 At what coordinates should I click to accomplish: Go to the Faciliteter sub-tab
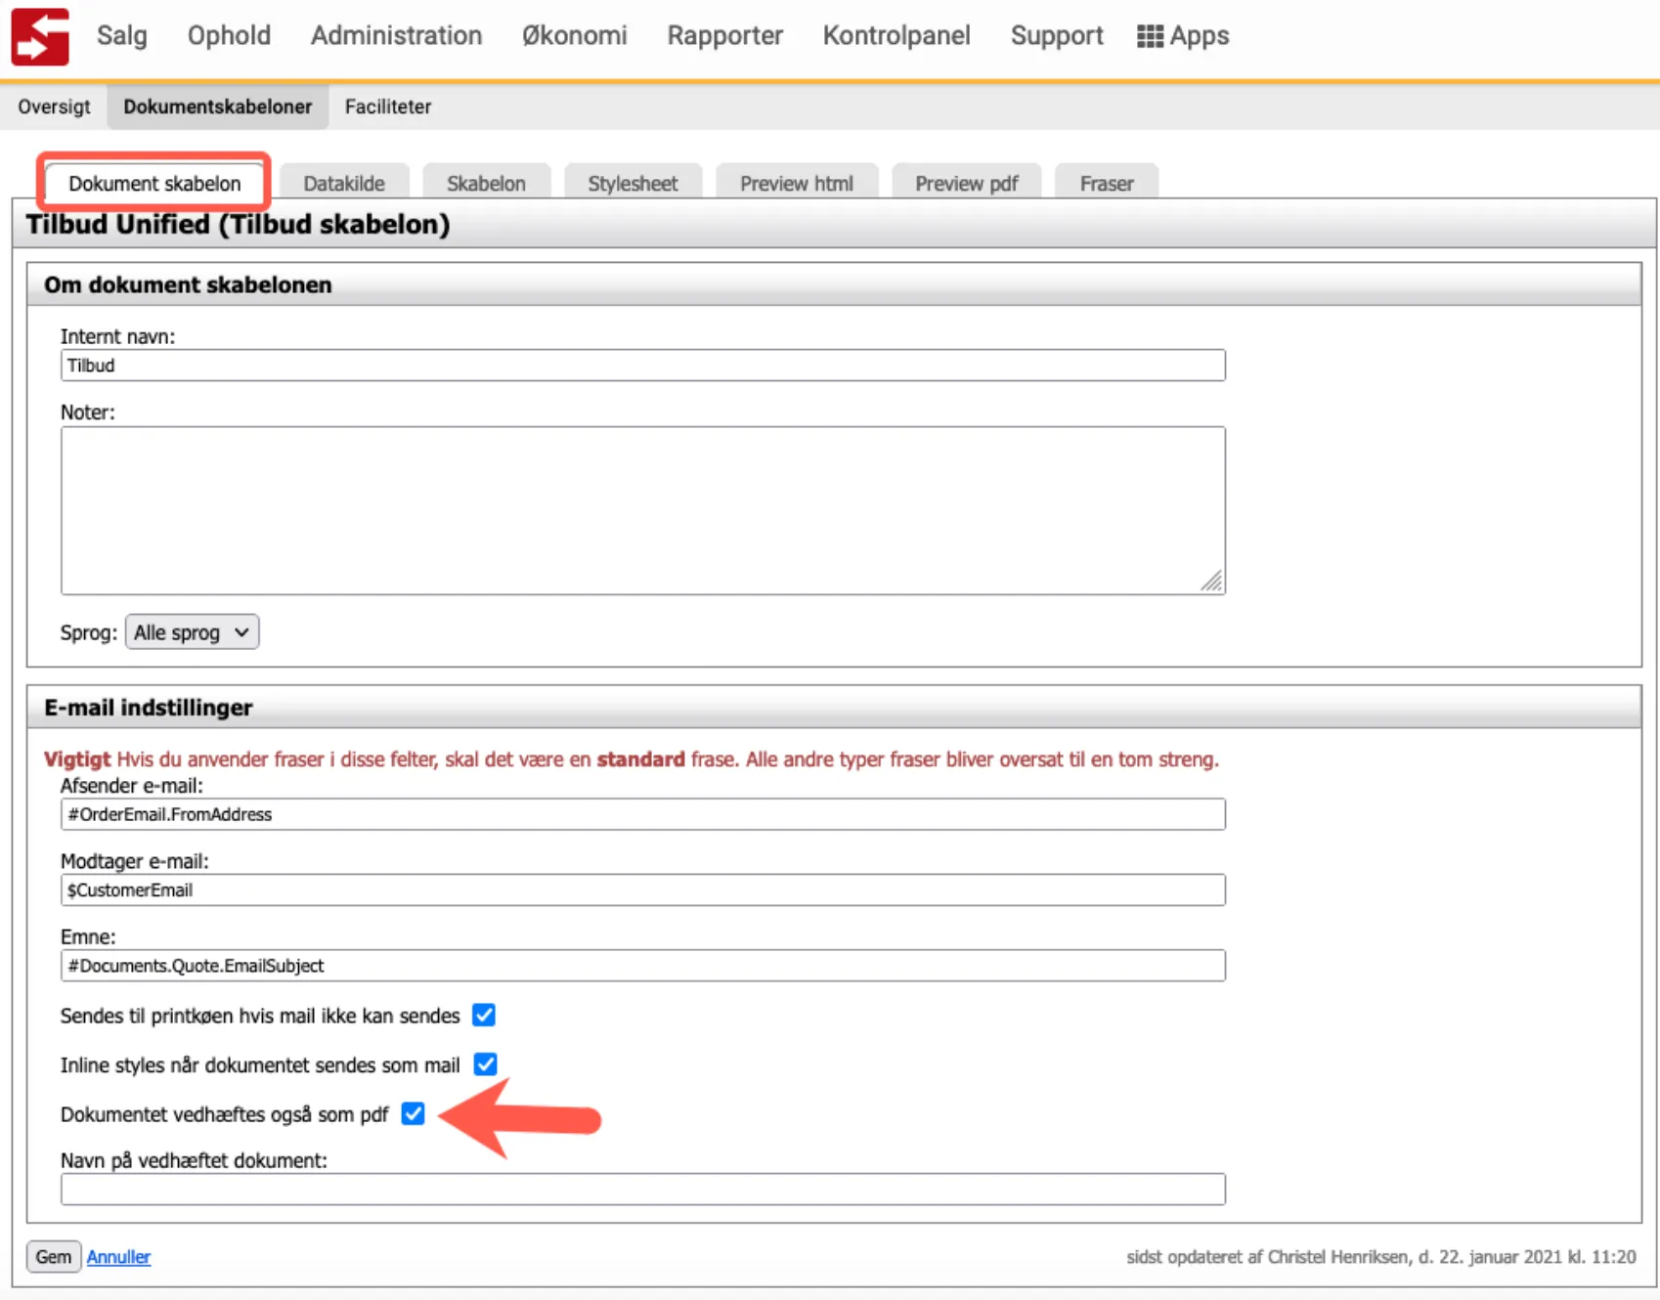(387, 107)
